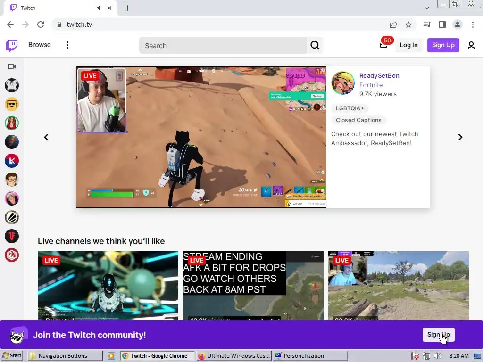The height and width of the screenshot is (362, 483).
Task: Open the Fortnite category link
Action: click(371, 85)
